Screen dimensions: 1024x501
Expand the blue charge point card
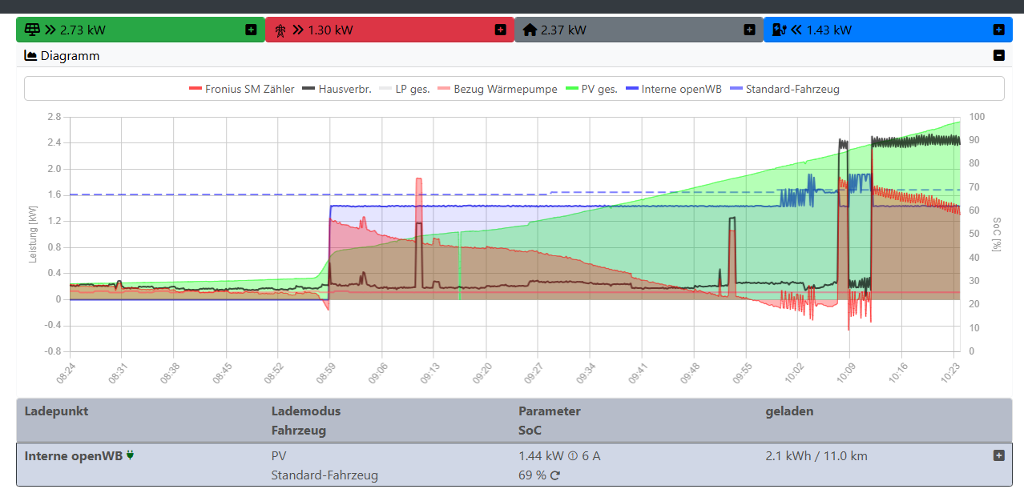(x=998, y=30)
